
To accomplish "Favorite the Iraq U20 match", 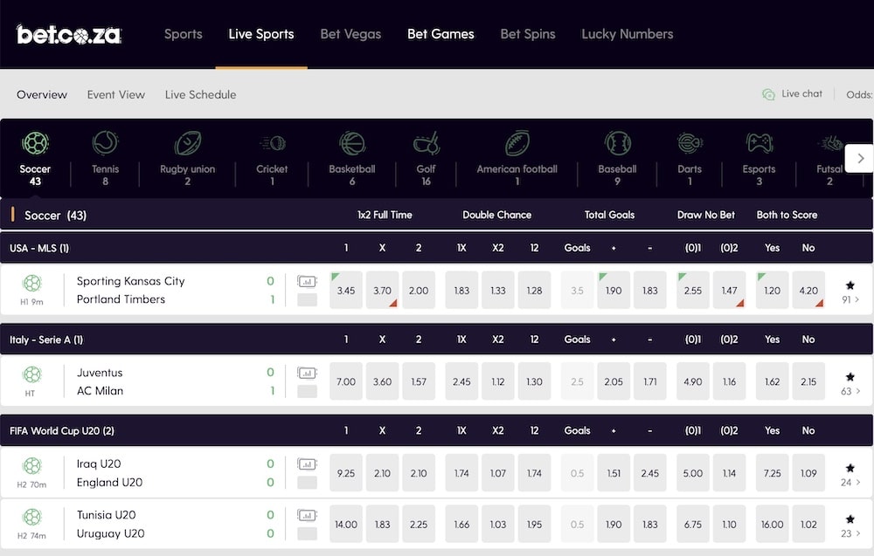I will [849, 467].
